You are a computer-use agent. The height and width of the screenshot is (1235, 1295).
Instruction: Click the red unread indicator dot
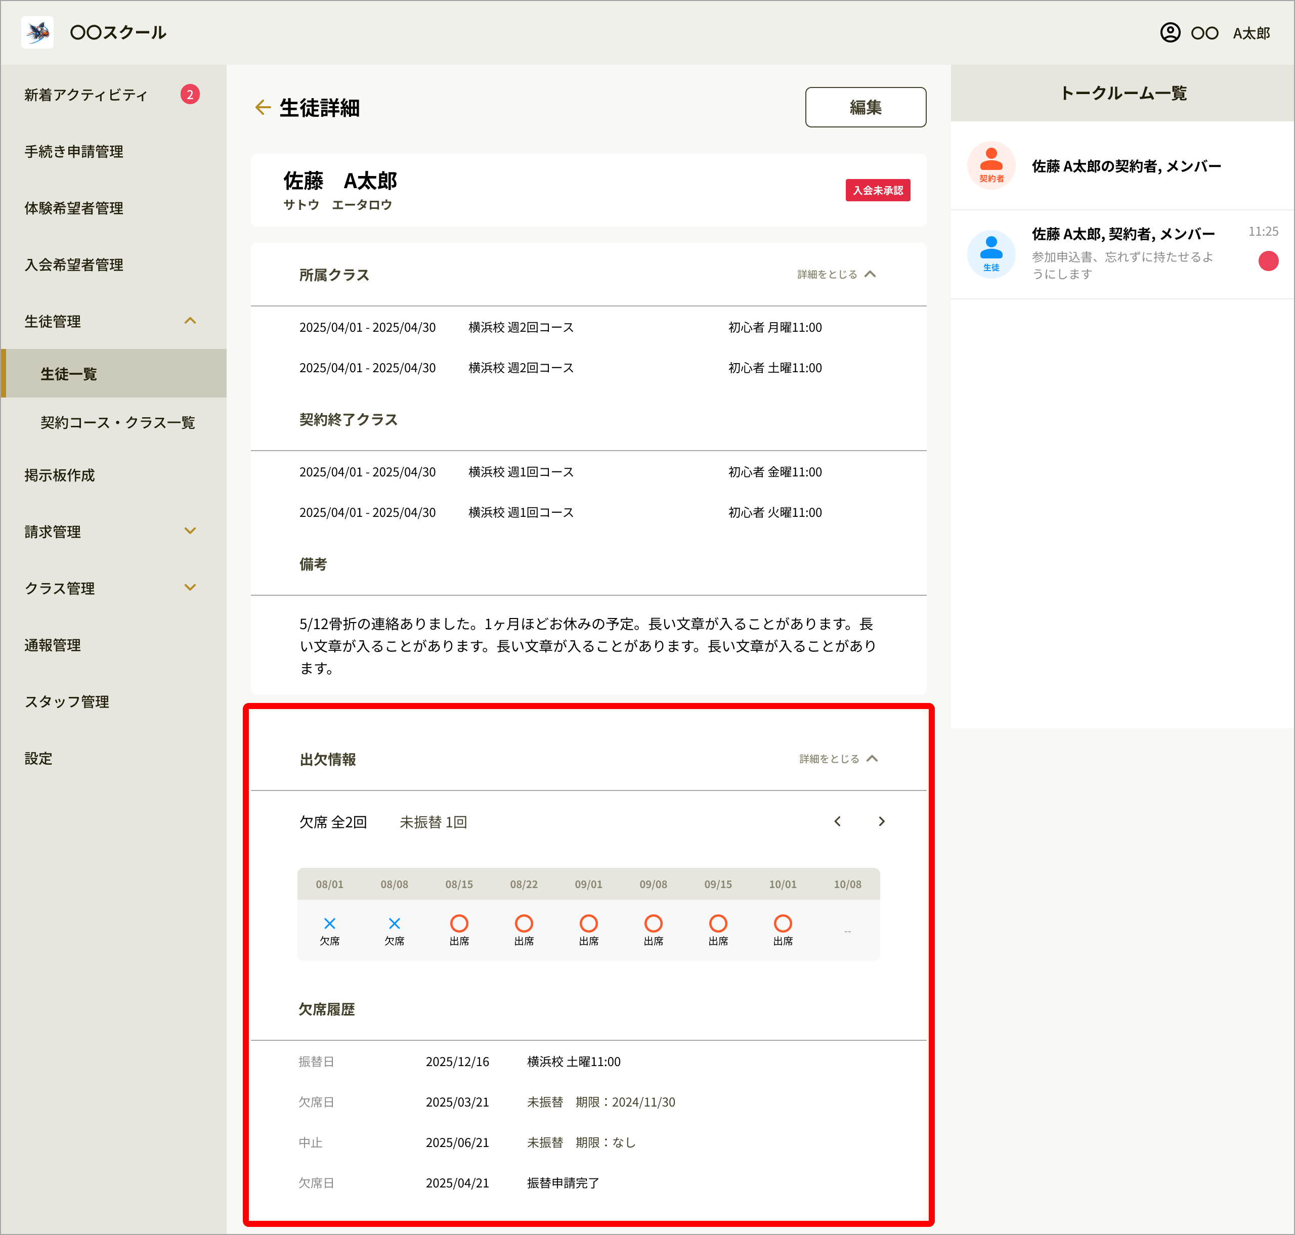(x=1268, y=261)
